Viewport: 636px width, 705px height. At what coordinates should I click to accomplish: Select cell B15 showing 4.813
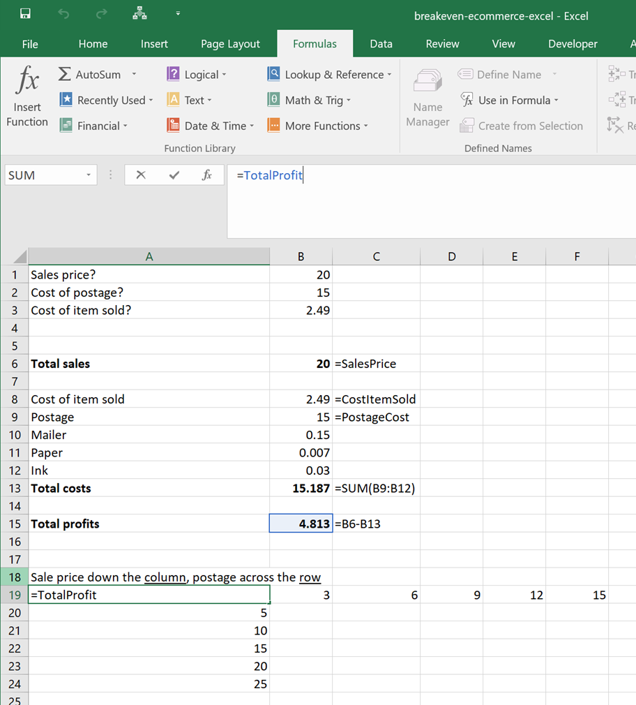[301, 524]
